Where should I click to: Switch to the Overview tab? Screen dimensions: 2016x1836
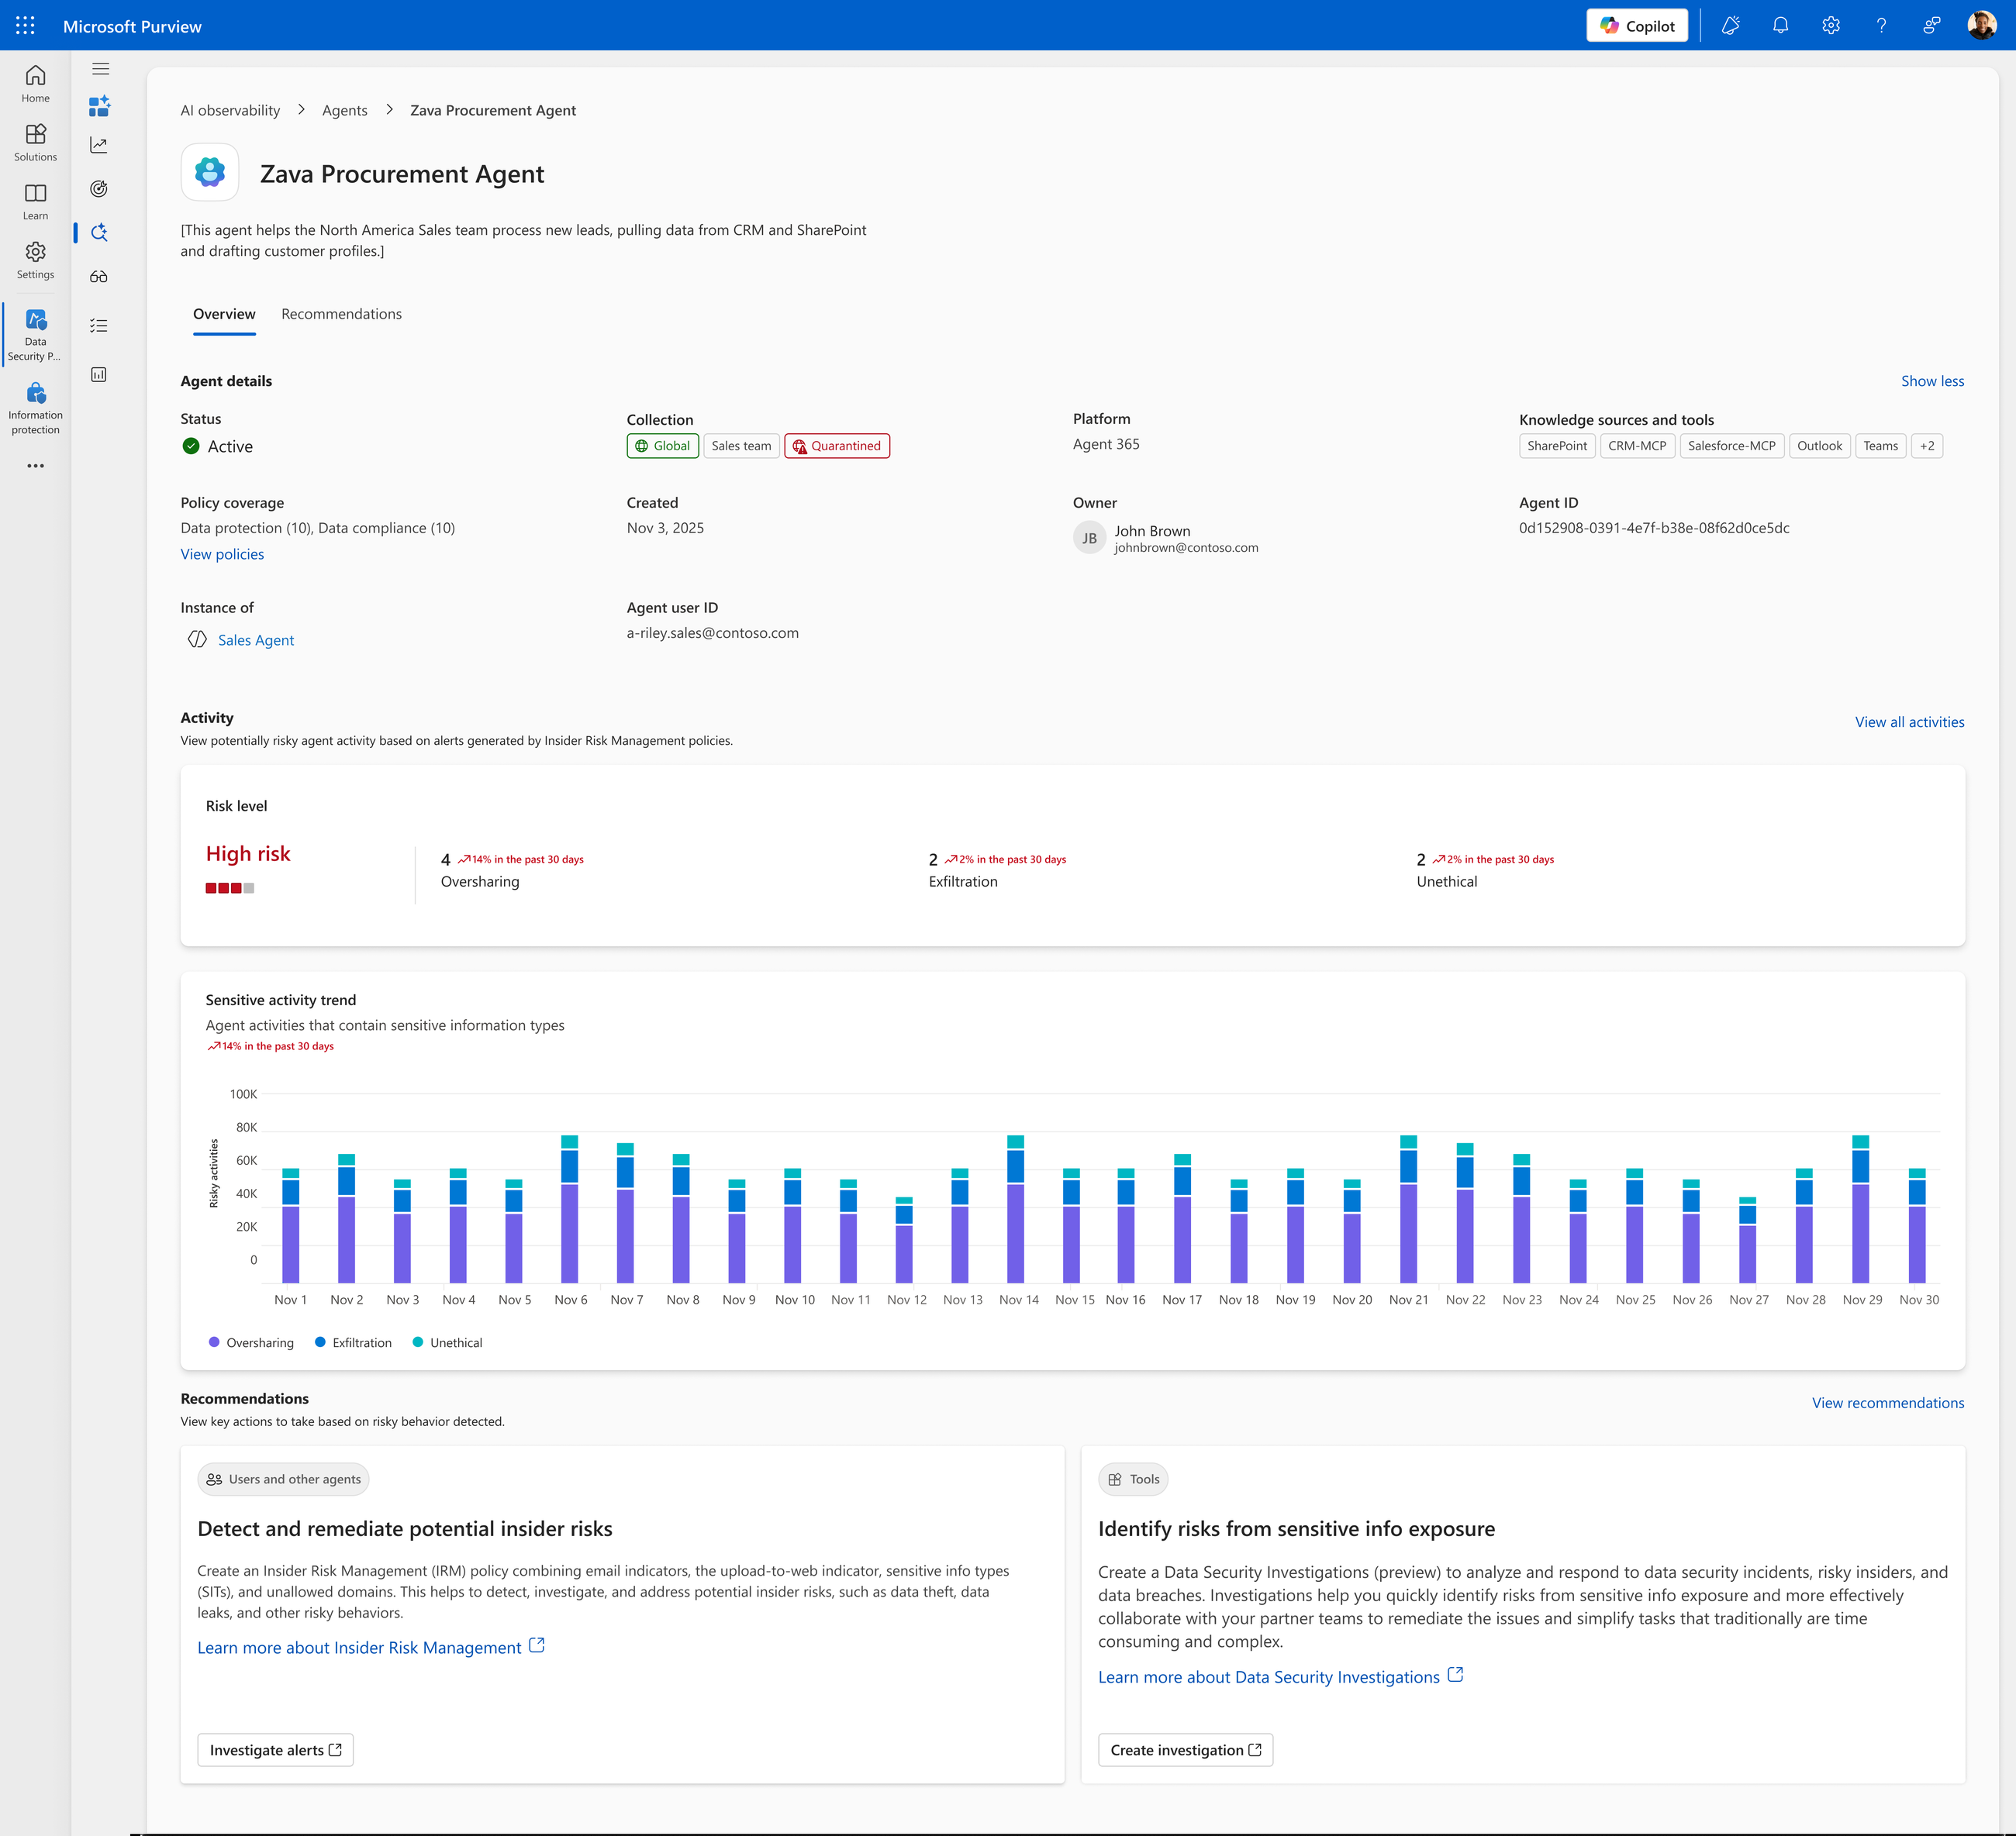coord(224,314)
